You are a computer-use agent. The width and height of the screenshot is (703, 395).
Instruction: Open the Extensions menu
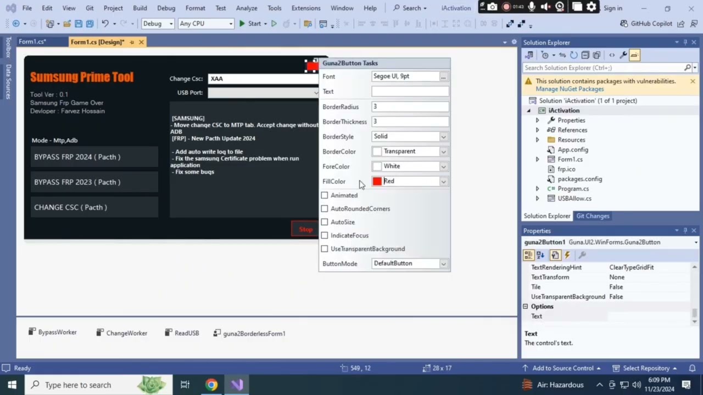pyautogui.click(x=306, y=8)
